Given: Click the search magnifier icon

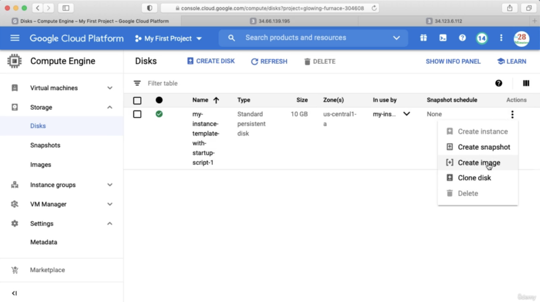Looking at the screenshot, I should [x=232, y=38].
